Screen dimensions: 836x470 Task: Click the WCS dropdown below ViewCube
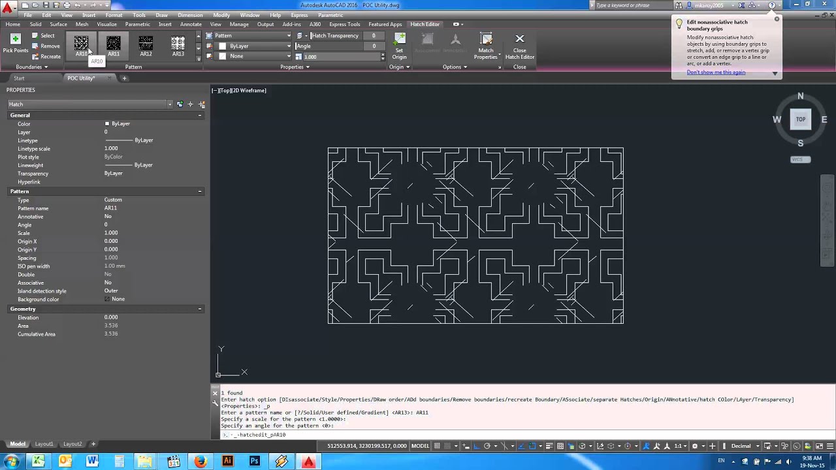point(800,159)
